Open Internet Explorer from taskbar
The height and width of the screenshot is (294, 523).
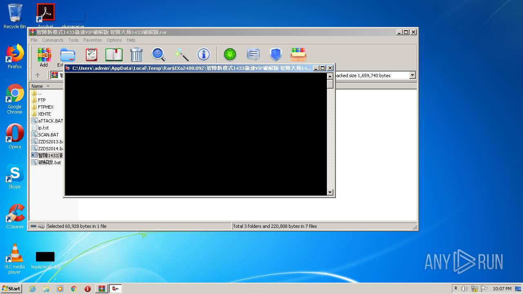click(32, 289)
